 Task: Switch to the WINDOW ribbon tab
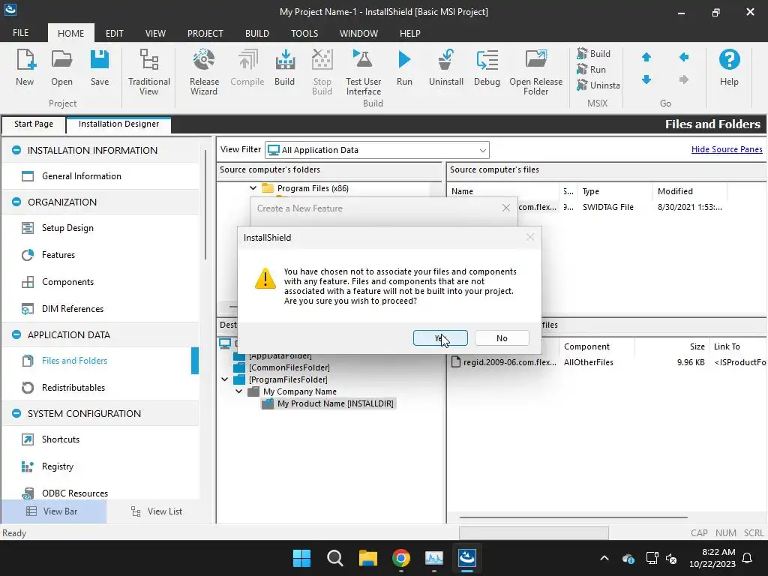(359, 33)
